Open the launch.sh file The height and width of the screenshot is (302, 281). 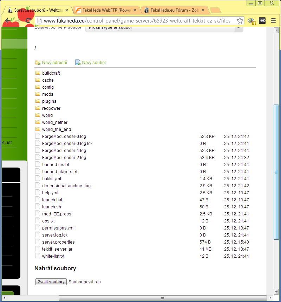coord(52,207)
